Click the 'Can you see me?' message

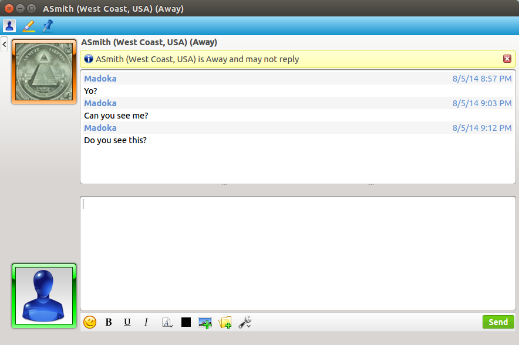click(x=116, y=116)
